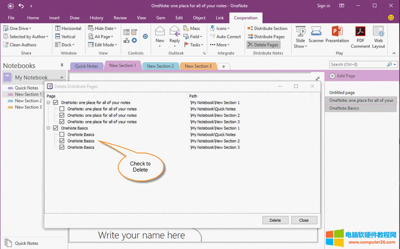The image size is (400, 249).
Task: Collapse the OneNote Basics tree node
Action: [x=48, y=128]
